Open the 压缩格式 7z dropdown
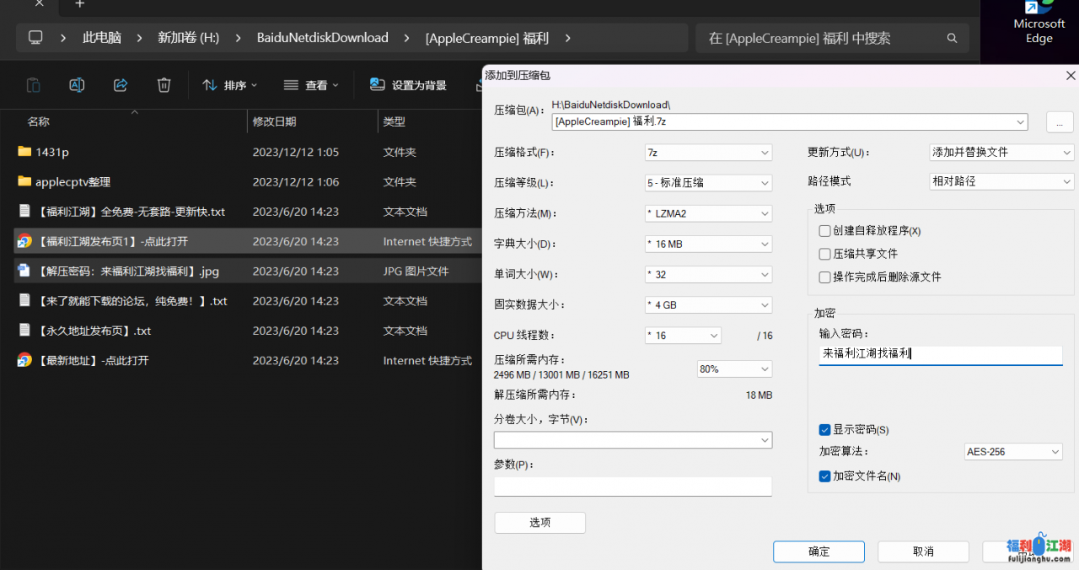The width and height of the screenshot is (1079, 570). pos(708,153)
